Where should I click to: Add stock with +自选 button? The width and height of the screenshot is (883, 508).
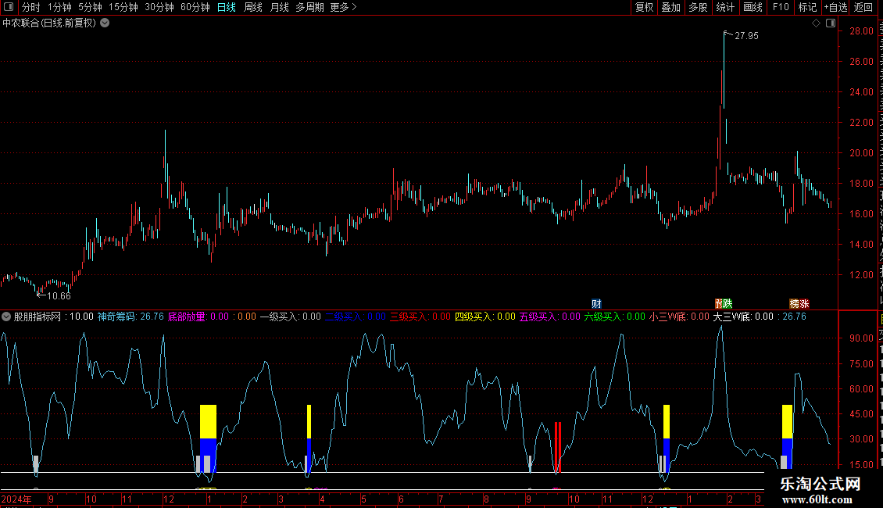pyautogui.click(x=835, y=7)
